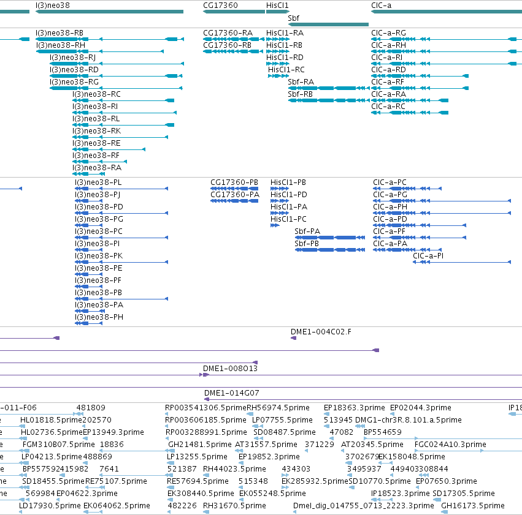This screenshot has height=515, width=522.
Task: Select protein HisCl1-PB
Action: tap(288, 182)
